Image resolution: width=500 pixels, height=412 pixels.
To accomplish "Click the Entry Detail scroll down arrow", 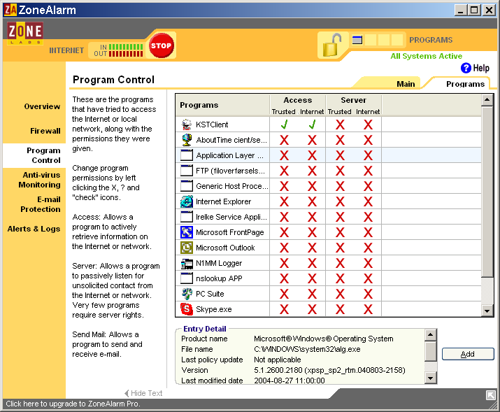I will (431, 378).
